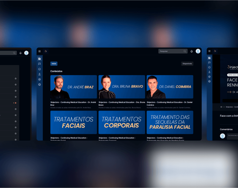The image size is (238, 188).
Task: Click the @ mentions icon in center sidebar
Action: [39, 79]
